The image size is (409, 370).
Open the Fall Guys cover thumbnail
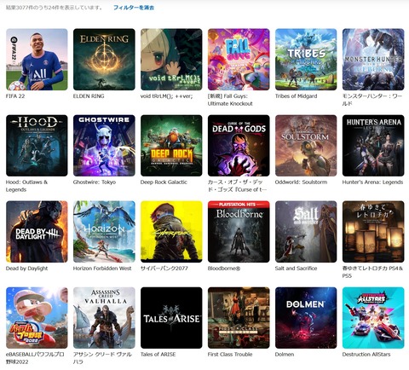(x=239, y=60)
